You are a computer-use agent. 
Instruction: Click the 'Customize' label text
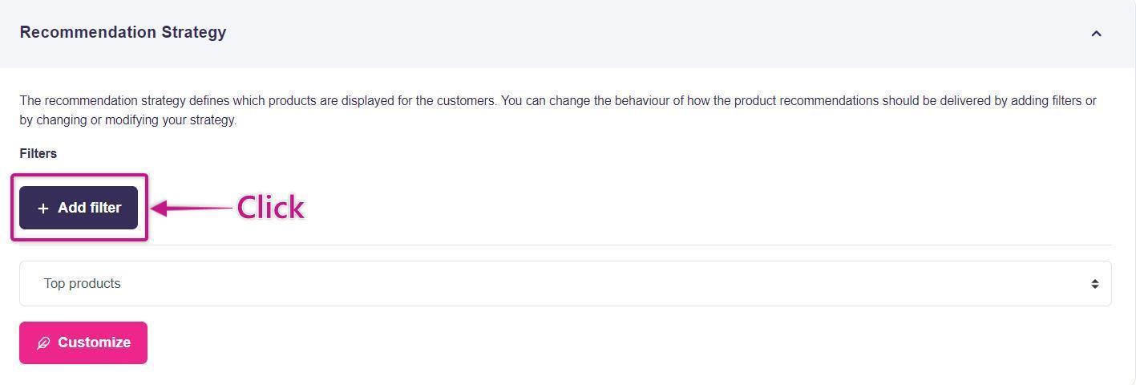[x=94, y=342]
